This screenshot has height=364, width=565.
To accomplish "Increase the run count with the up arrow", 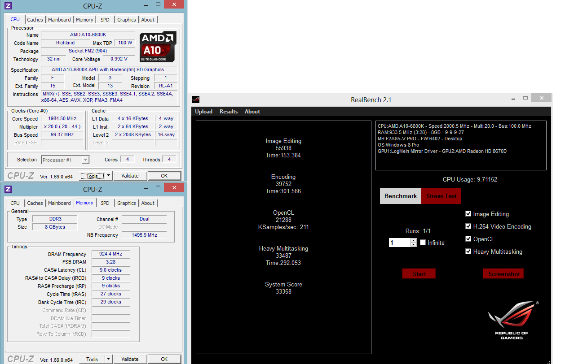I will coord(414,241).
